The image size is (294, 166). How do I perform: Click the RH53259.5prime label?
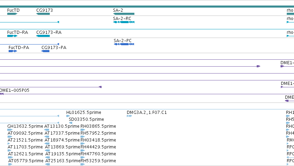(x=98, y=161)
